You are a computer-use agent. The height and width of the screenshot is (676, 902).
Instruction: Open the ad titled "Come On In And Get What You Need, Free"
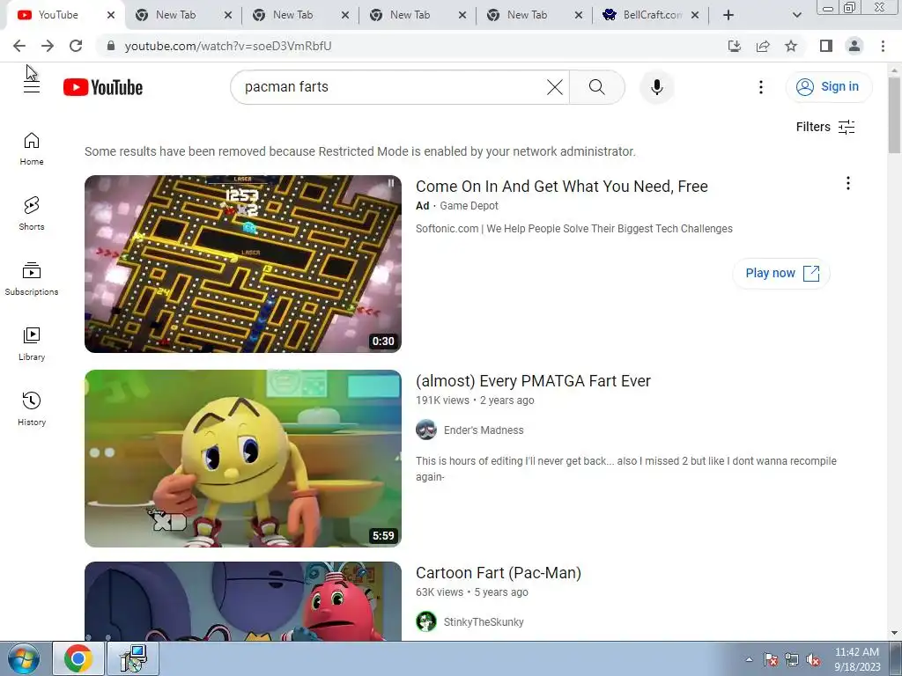click(561, 187)
